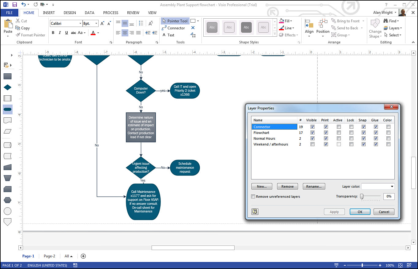Click the Undo arrow icon
This screenshot has width=418, height=269.
pyautogui.click(x=24, y=5)
